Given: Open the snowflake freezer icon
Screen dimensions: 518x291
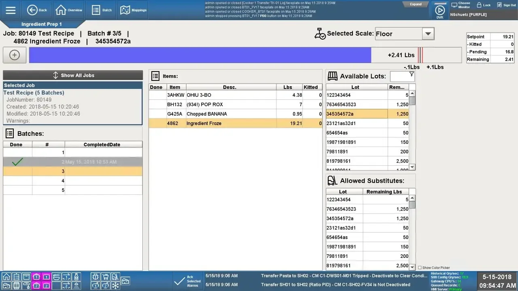Looking at the screenshot, I should click(x=115, y=285).
